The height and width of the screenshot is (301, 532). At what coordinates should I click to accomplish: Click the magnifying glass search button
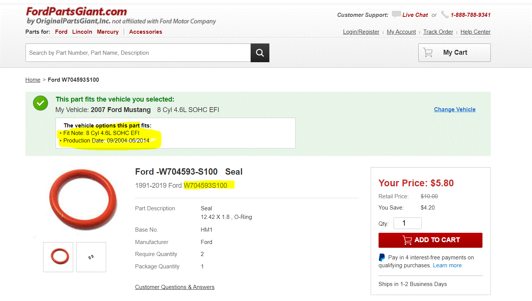click(x=260, y=53)
